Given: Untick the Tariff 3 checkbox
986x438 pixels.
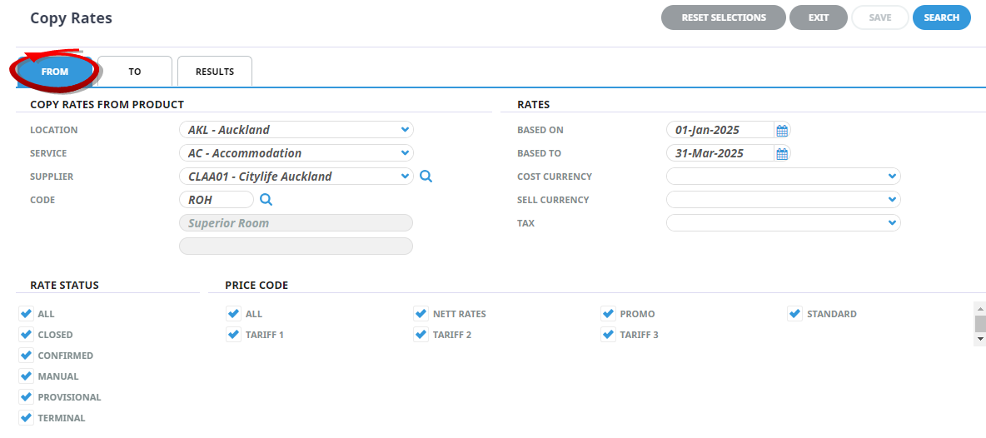Looking at the screenshot, I should 607,334.
